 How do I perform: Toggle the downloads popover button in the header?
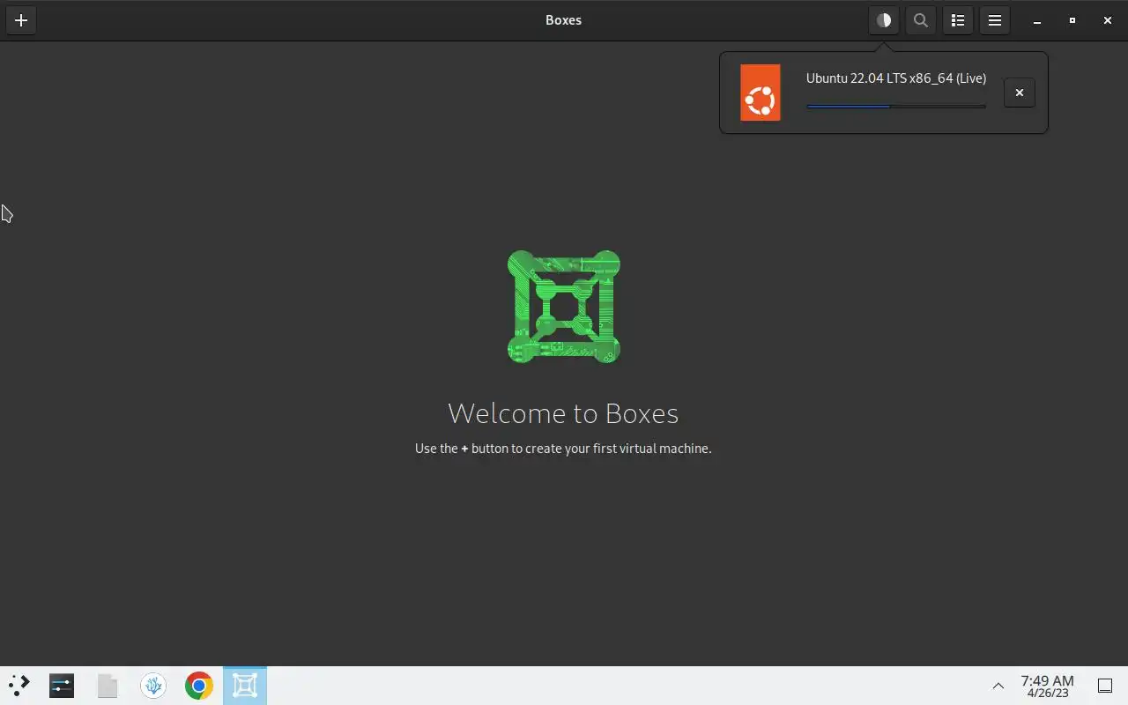(884, 20)
